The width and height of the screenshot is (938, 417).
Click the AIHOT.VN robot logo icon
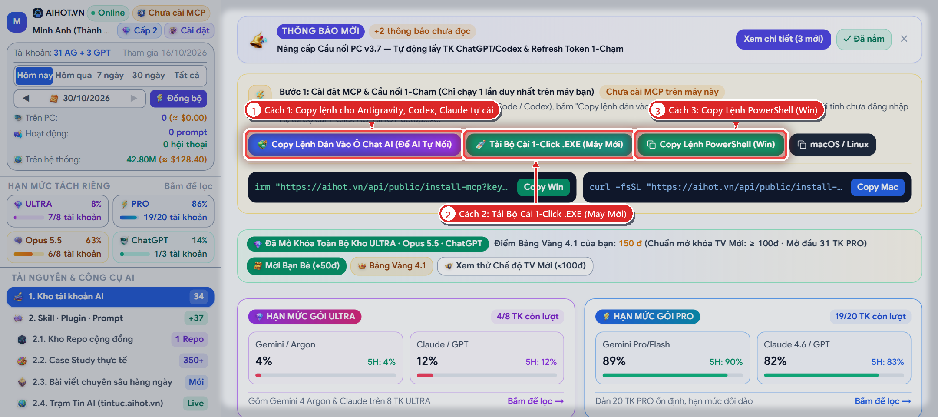[x=38, y=13]
